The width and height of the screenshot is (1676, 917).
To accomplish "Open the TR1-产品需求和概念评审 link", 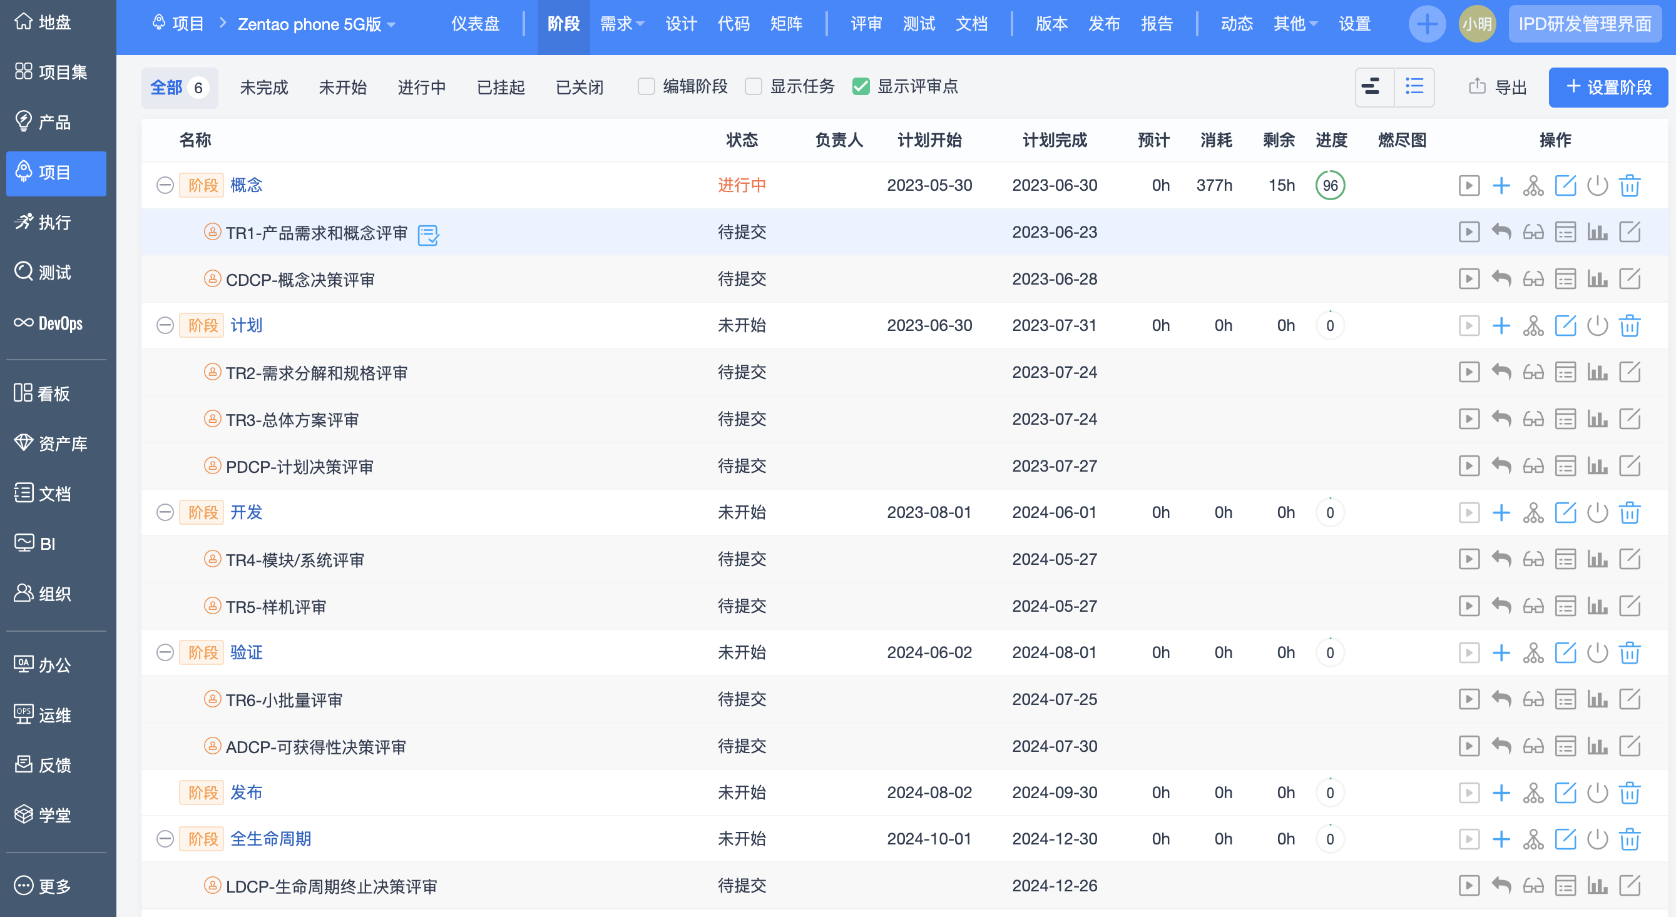I will [x=316, y=233].
